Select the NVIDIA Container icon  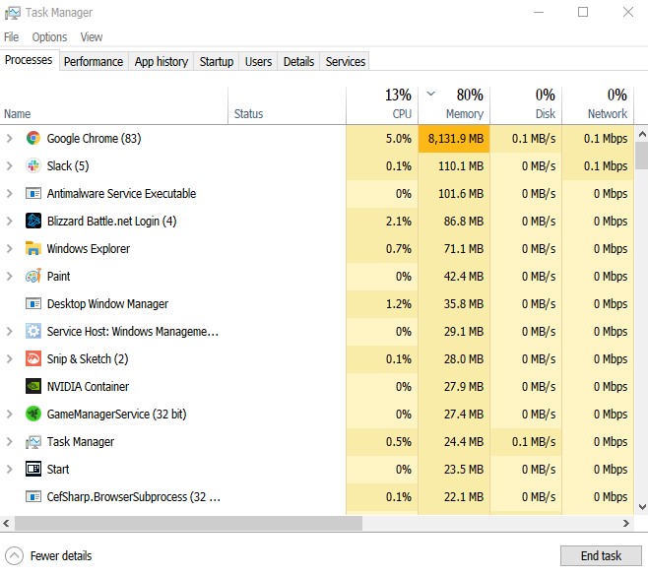33,386
